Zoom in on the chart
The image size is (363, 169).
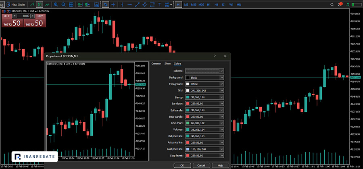coord(56,4)
